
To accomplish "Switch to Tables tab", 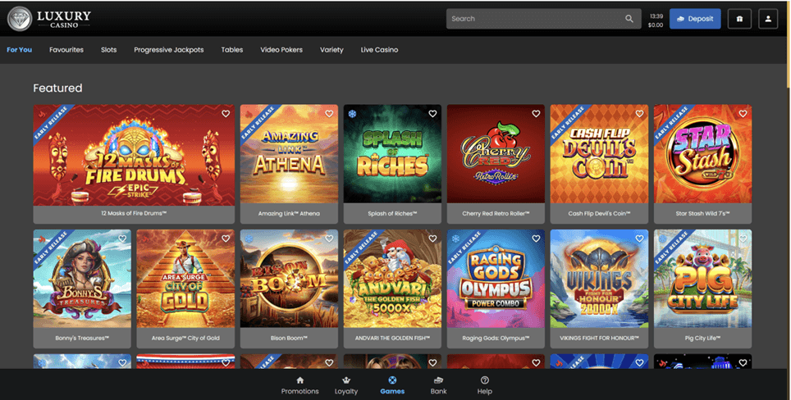I will (232, 49).
